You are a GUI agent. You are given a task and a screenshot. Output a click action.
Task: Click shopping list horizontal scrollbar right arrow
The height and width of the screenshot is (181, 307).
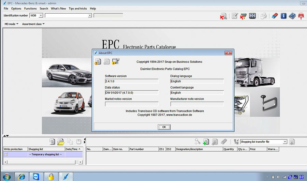coord(80,162)
